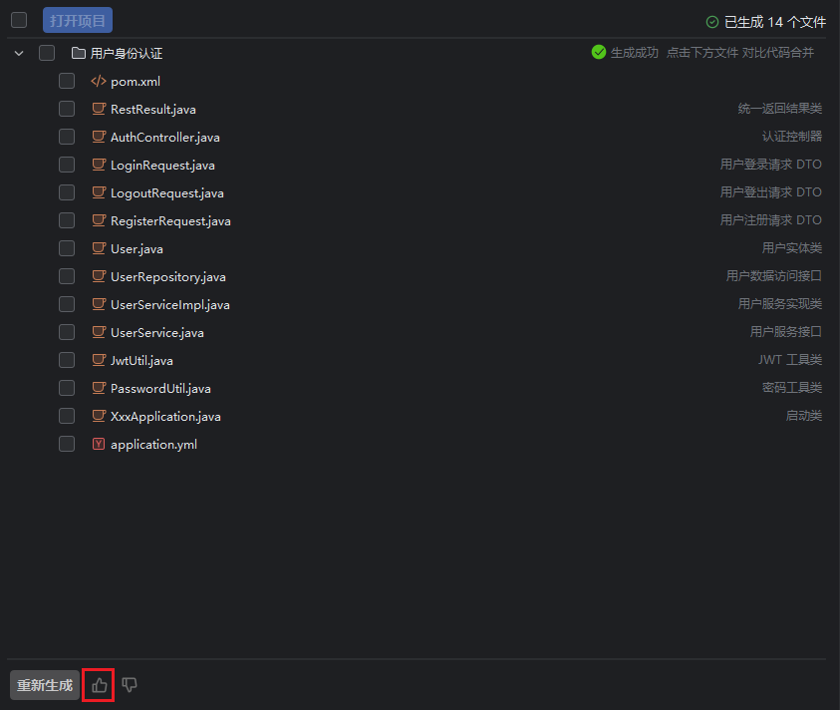Click the green 生成成功 success icon
This screenshot has height=710, width=840.
(x=599, y=52)
